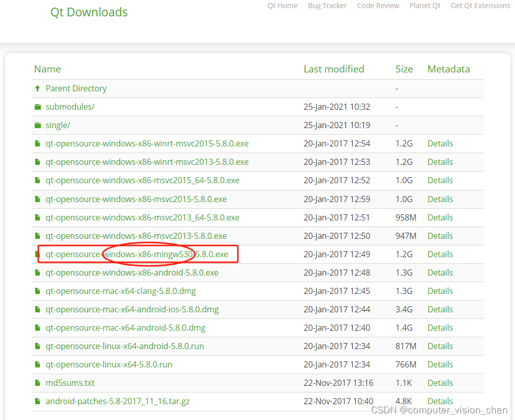Download qt-opensource-windows-x86-mingw530-5.8.0.exe

click(136, 254)
